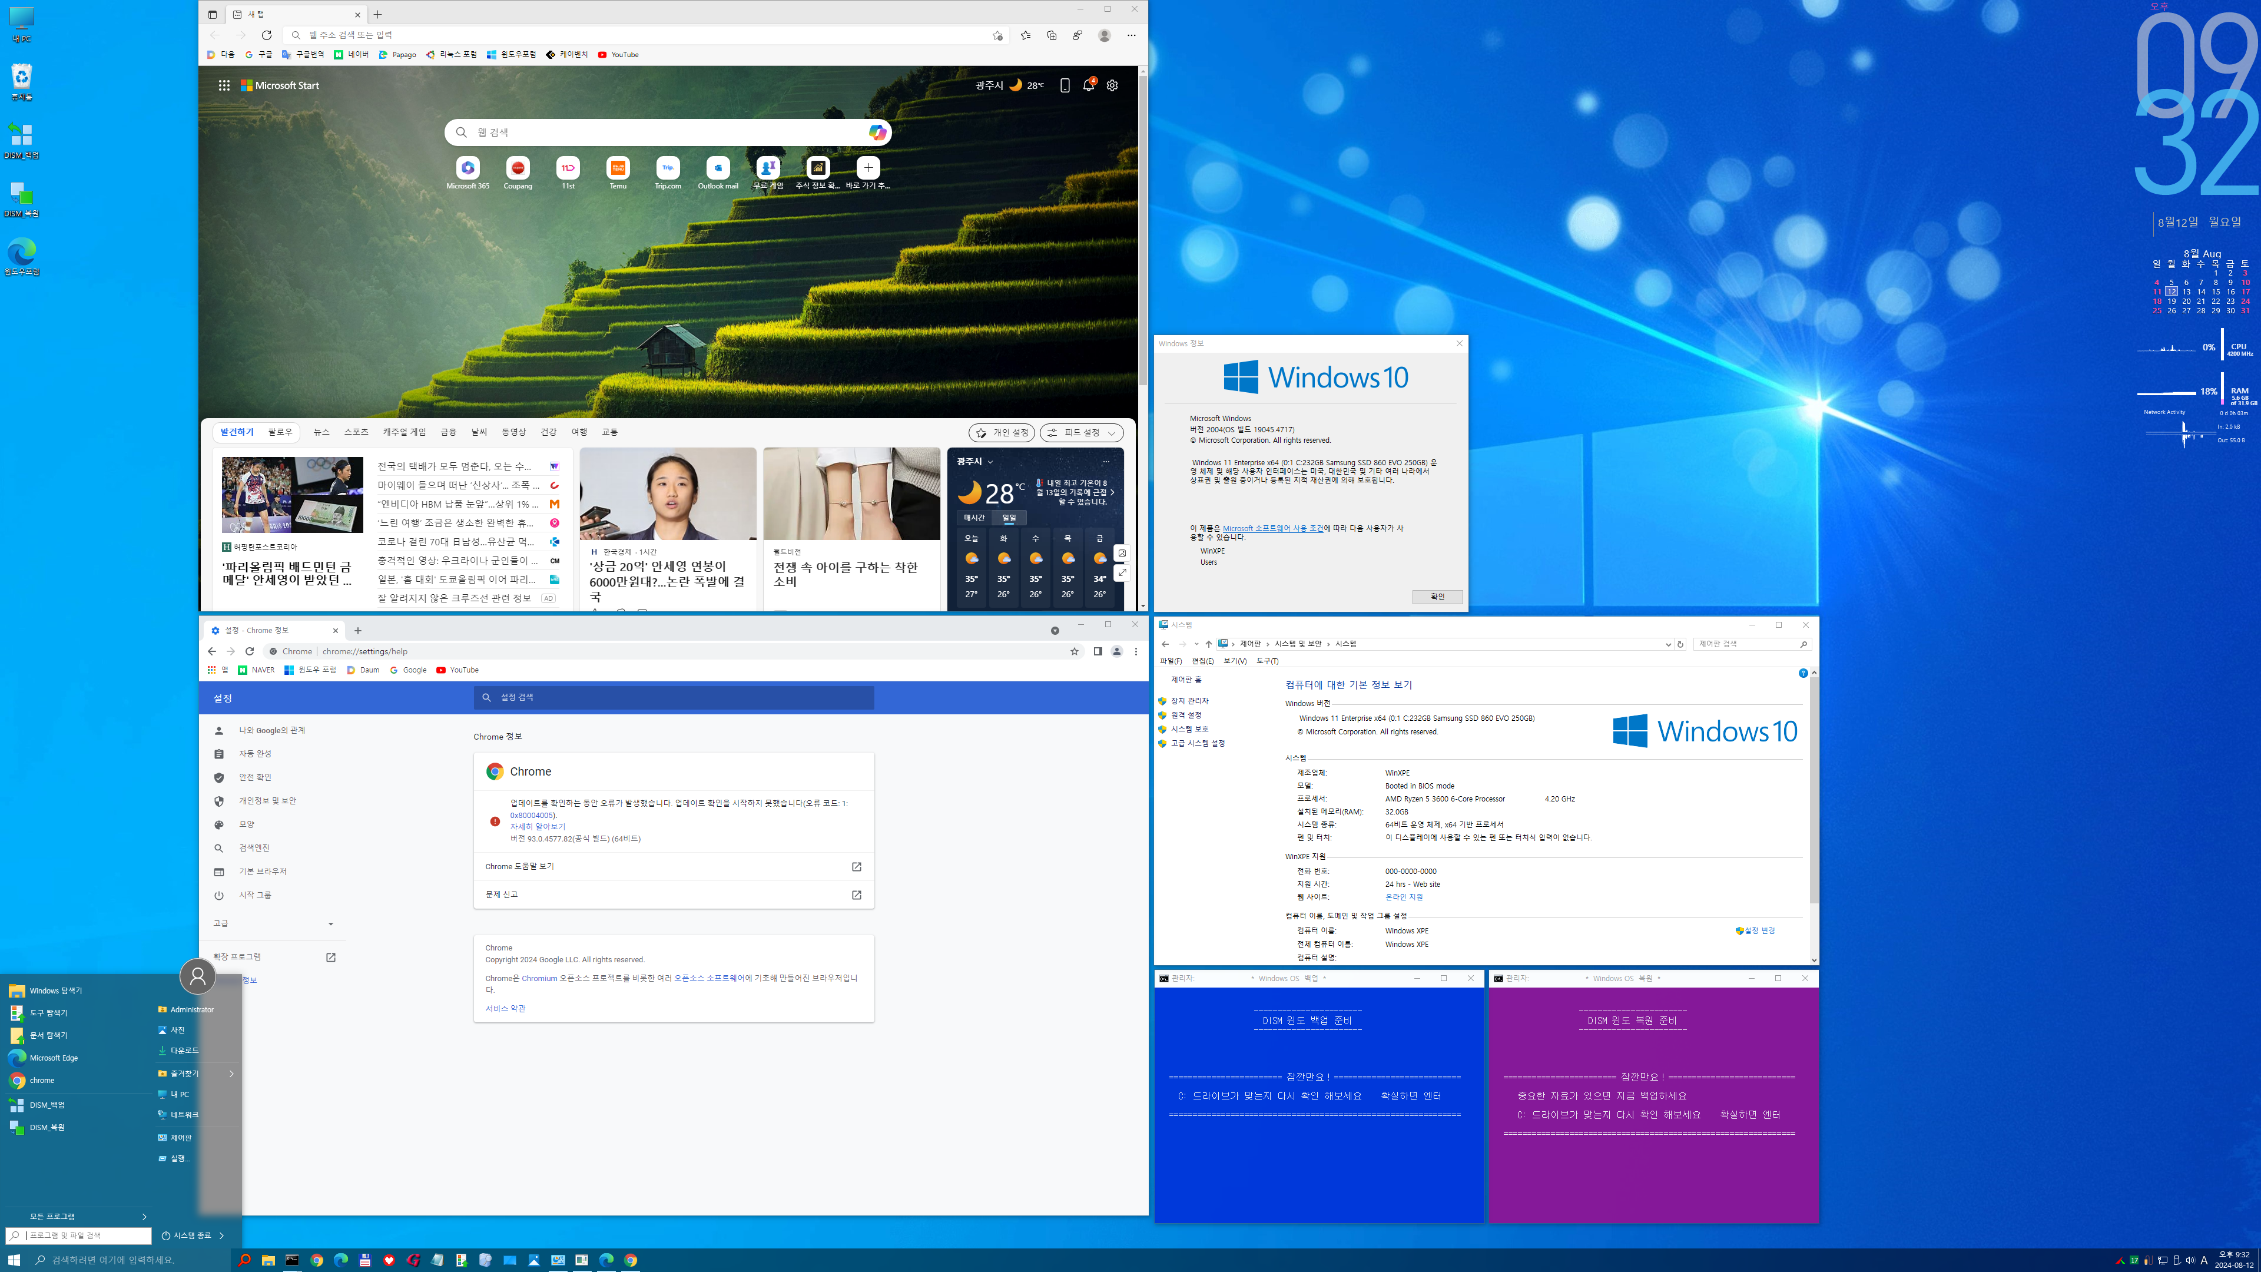This screenshot has height=1272, width=2261.
Task: Expand 고급 section in Chrome settings
Action: (274, 923)
